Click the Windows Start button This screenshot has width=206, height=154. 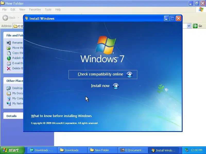pos(12,150)
